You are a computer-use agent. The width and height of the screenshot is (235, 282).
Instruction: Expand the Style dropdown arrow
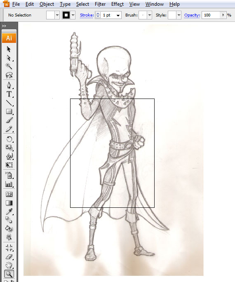tap(179, 15)
